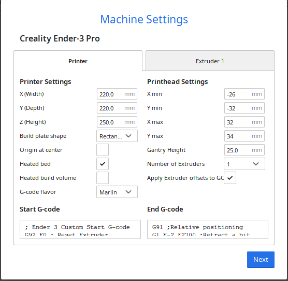Screen dimensions: 288x281
Task: Click inside the Start G-code text box
Action: click(x=80, y=229)
